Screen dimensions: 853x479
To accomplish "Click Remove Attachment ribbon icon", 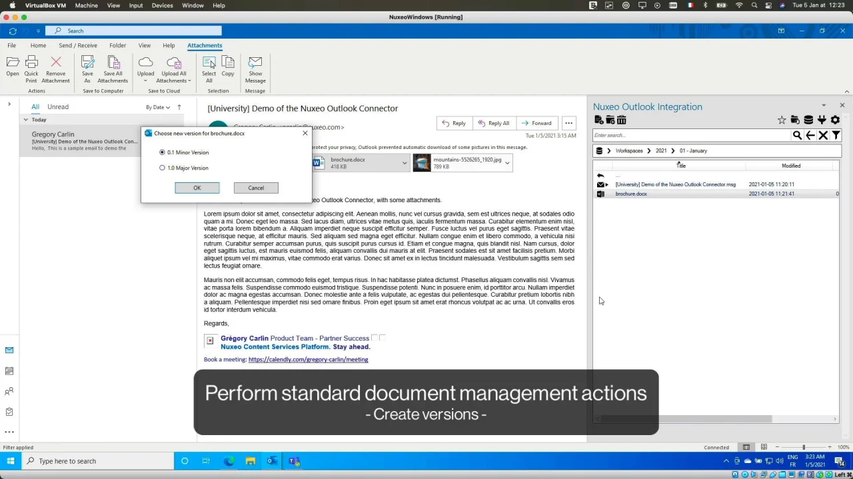I will point(56,70).
